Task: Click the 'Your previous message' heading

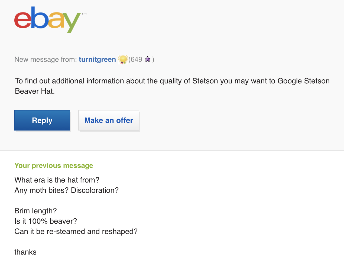Action: pos(54,165)
